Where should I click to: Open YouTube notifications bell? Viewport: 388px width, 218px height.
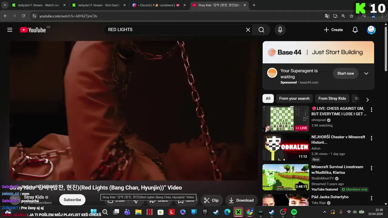(x=355, y=30)
